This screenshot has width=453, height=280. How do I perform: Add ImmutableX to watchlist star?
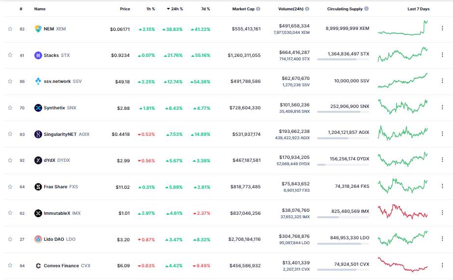(x=10, y=213)
